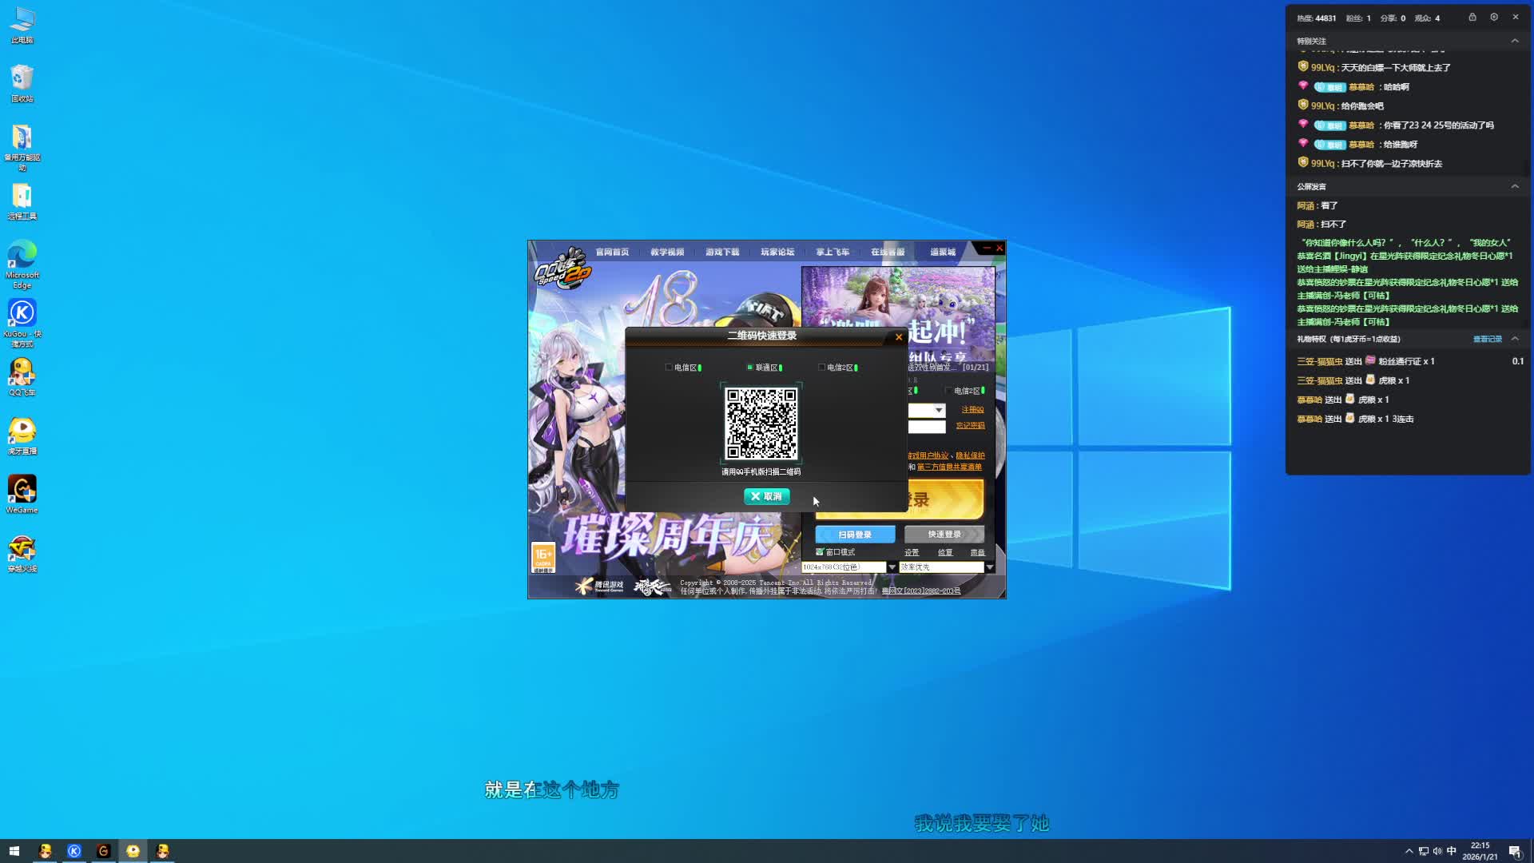This screenshot has width=1534, height=863.
Task: Open KuGou music desktop shortcut
Action: click(x=22, y=314)
